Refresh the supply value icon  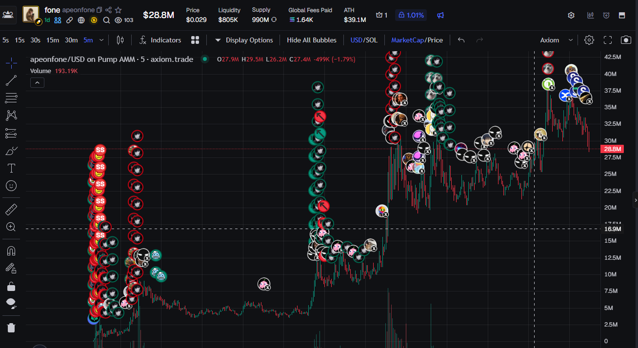point(274,20)
